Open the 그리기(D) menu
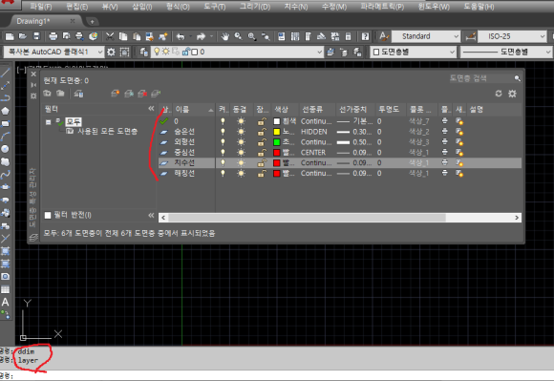The image size is (554, 381). coord(255,7)
